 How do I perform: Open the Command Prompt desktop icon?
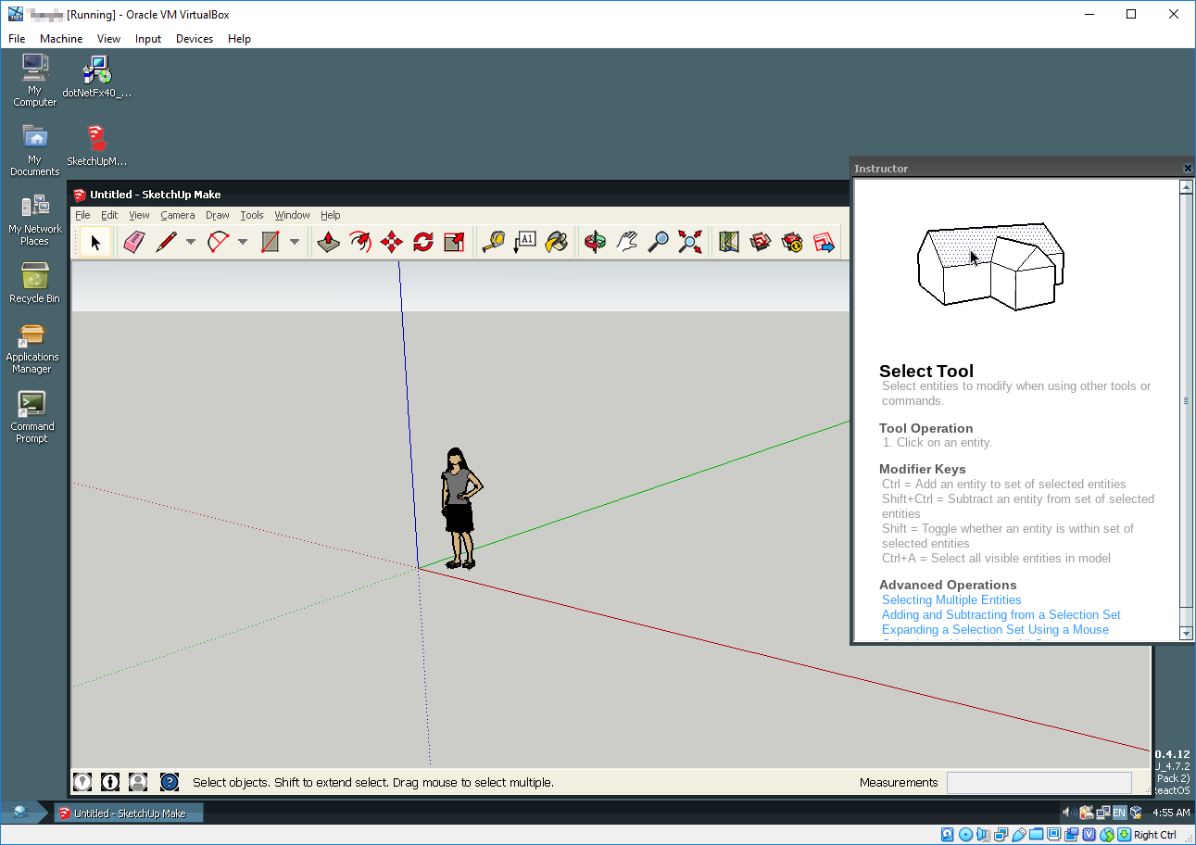32,417
